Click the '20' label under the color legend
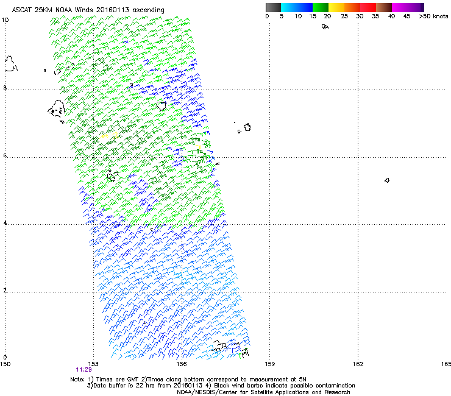The width and height of the screenshot is (451, 396). (x=327, y=16)
